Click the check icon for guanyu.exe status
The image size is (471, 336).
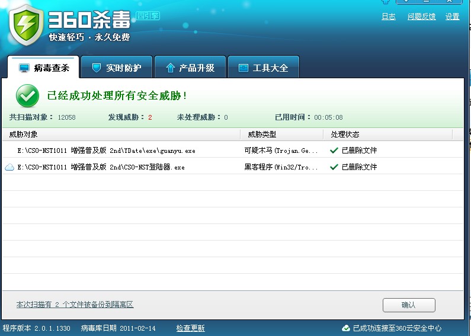pyautogui.click(x=334, y=151)
